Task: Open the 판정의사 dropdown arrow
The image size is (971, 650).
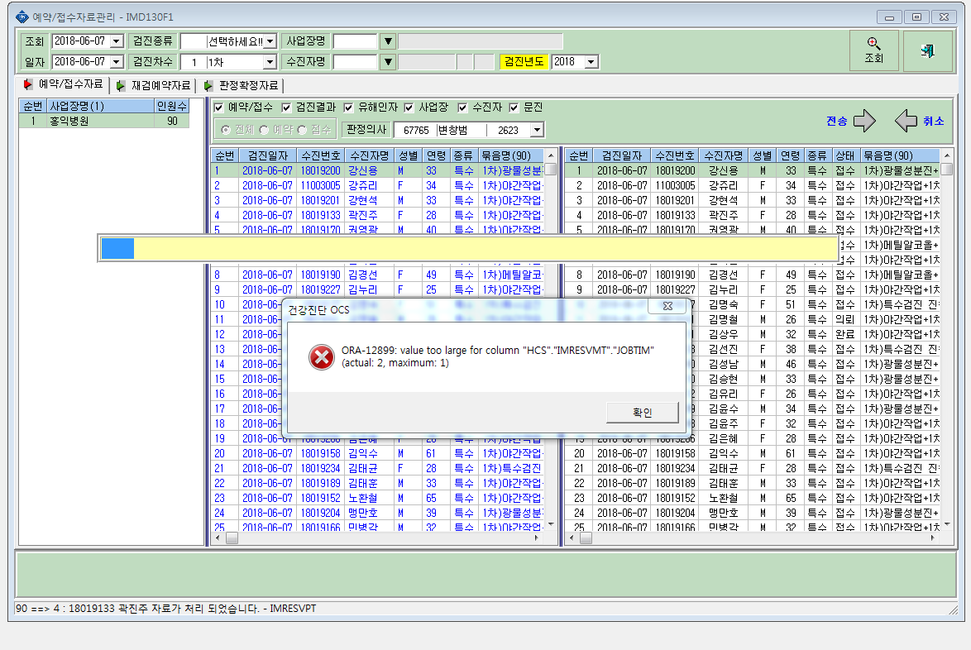Action: point(538,130)
